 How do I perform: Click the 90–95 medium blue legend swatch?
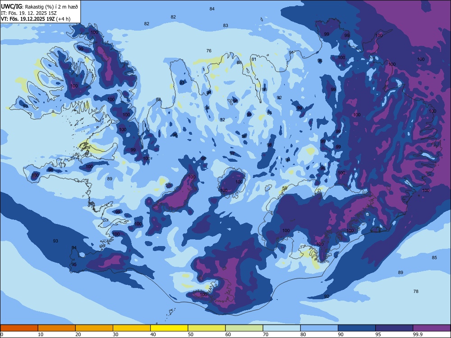pos(357,328)
